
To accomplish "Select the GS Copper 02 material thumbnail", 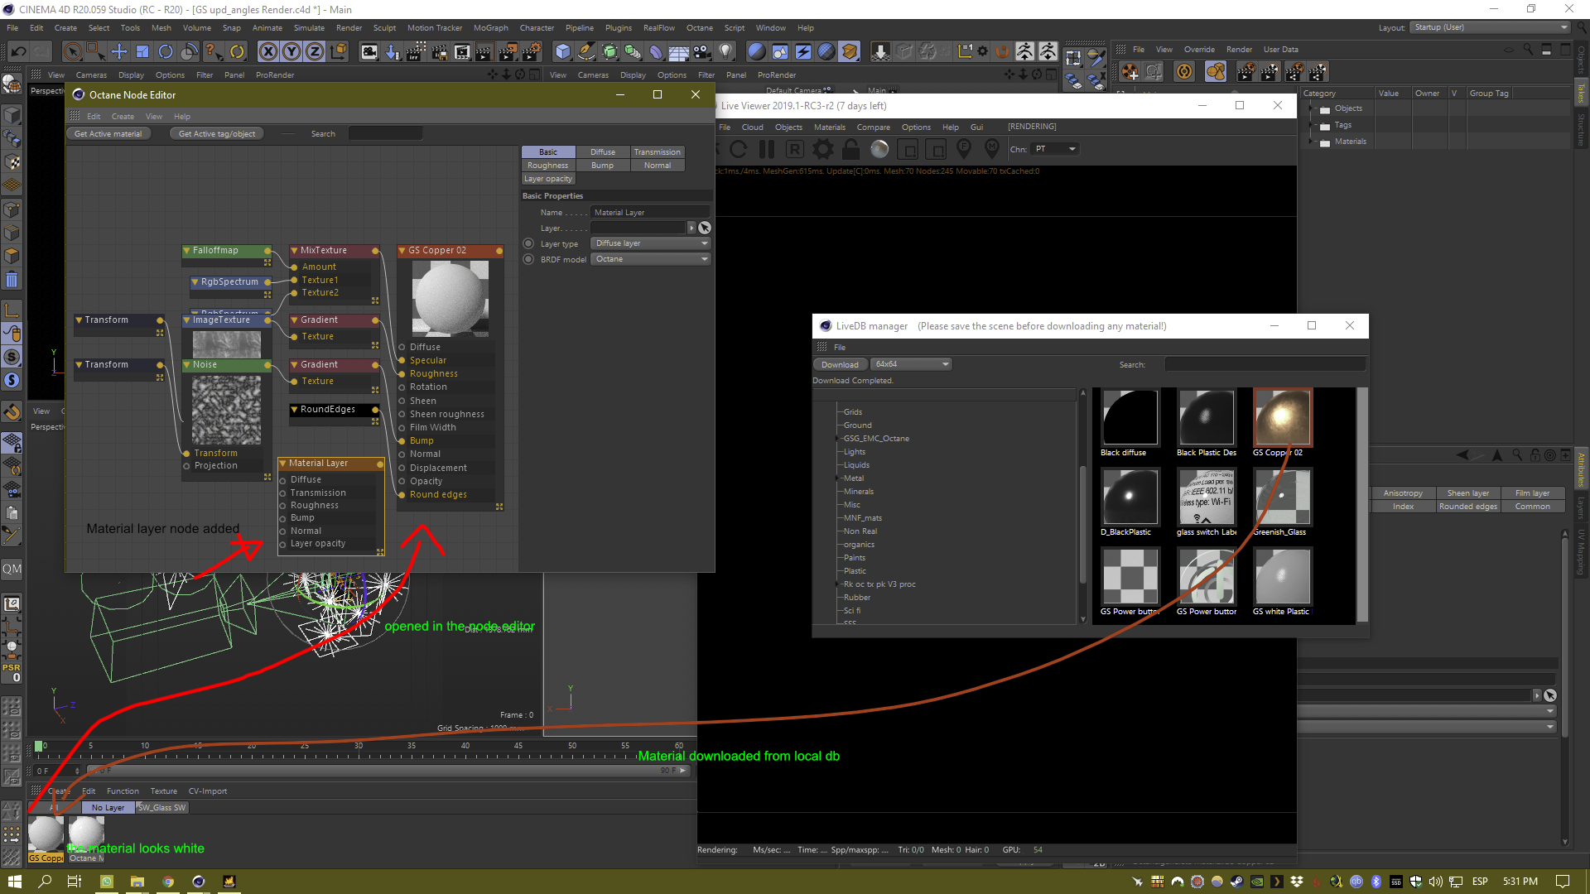I will [1283, 418].
